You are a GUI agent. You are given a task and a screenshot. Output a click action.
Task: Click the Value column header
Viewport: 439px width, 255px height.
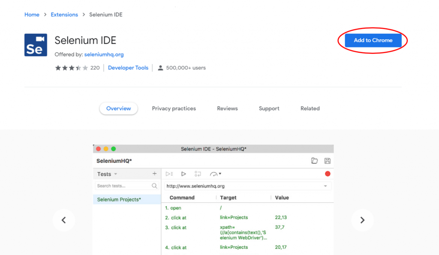282,198
